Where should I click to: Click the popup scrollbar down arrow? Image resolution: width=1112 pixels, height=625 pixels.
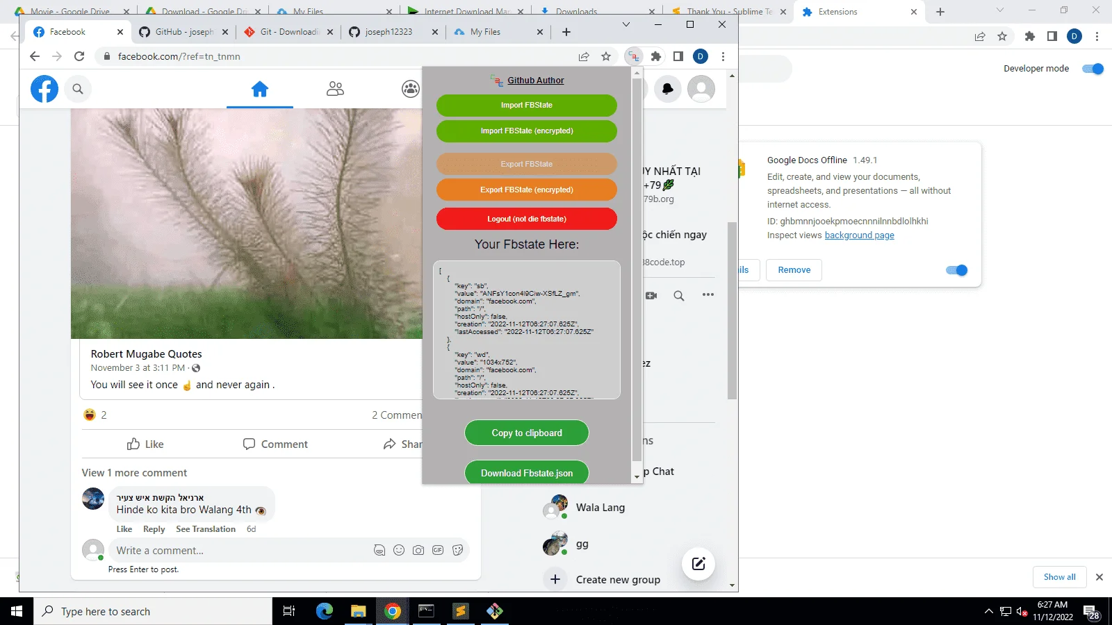point(637,477)
